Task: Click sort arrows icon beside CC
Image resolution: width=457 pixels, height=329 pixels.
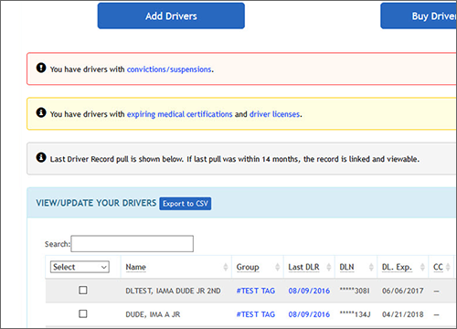Action: tap(448, 267)
